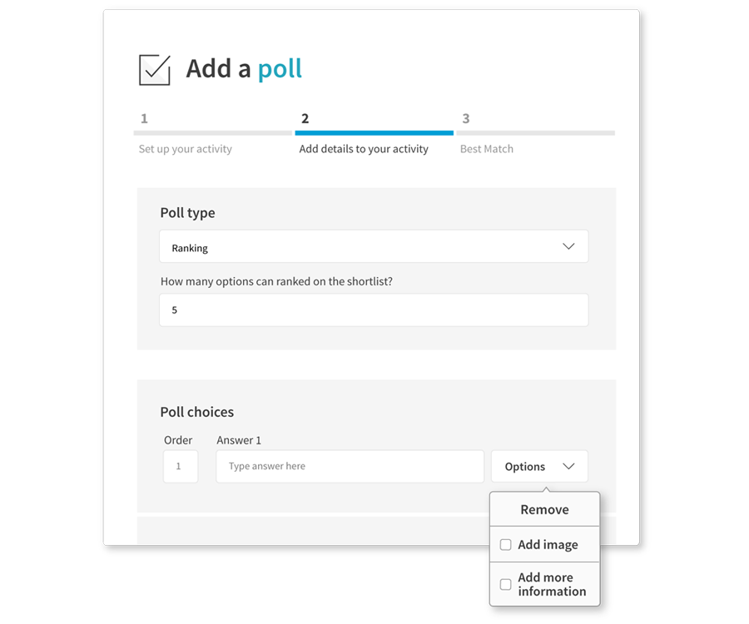The height and width of the screenshot is (624, 749).
Task: Click the step 2 progress bar
Action: pos(374,131)
